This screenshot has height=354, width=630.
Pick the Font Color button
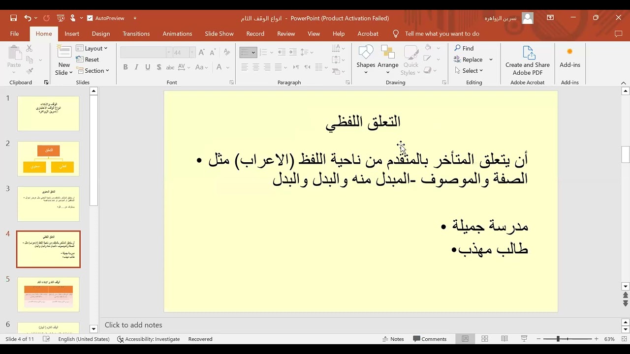pyautogui.click(x=220, y=67)
